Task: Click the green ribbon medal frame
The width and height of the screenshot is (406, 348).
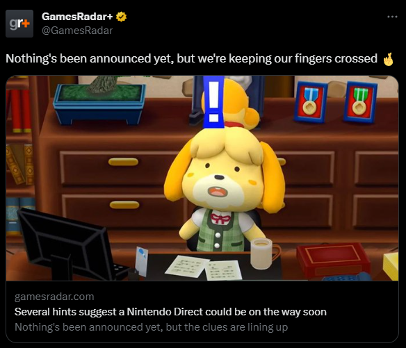Action: [x=360, y=102]
